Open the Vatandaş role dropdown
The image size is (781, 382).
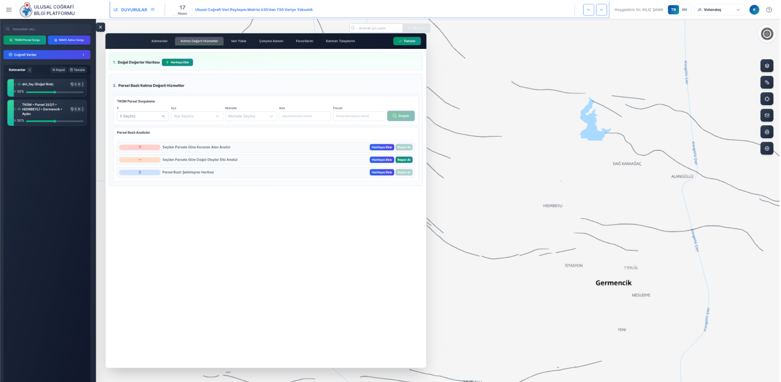(719, 10)
